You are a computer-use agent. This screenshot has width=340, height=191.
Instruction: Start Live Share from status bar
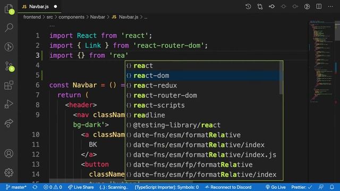pyautogui.click(x=81, y=187)
